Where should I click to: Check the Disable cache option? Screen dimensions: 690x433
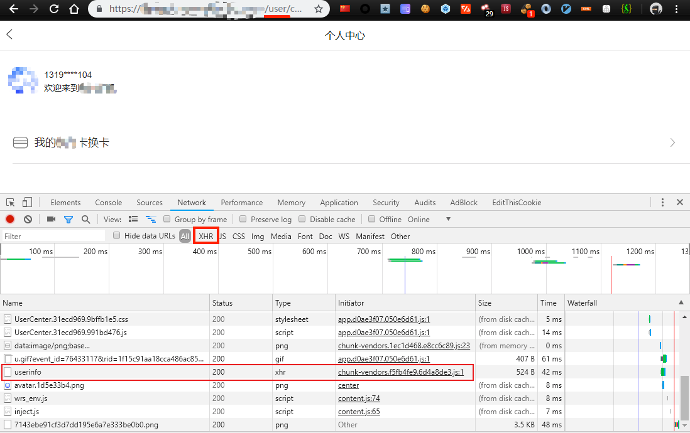click(x=302, y=219)
